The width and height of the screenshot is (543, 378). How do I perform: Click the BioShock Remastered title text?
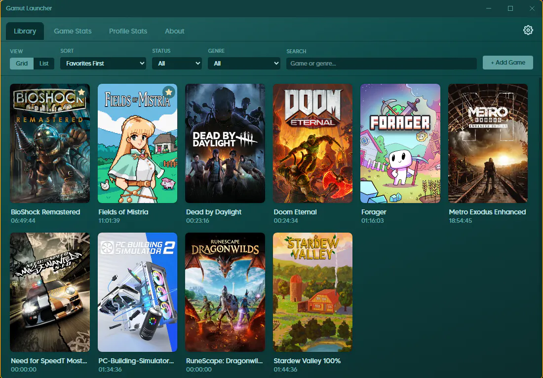45,212
